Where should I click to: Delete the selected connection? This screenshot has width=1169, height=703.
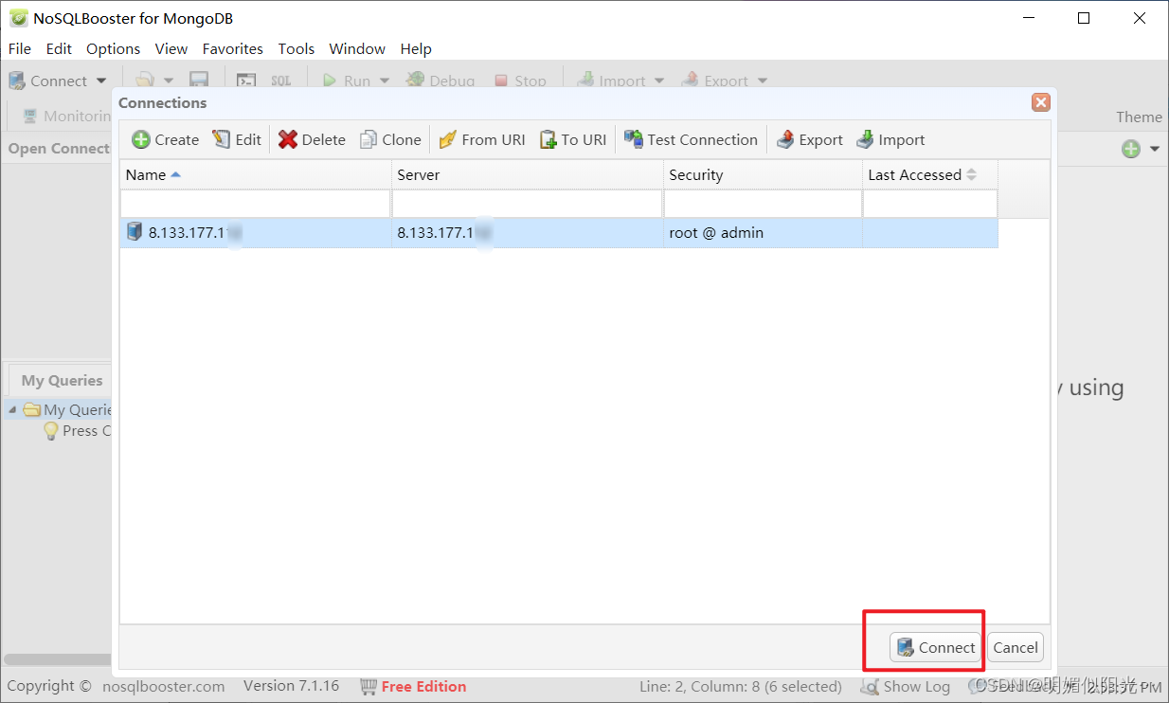312,139
